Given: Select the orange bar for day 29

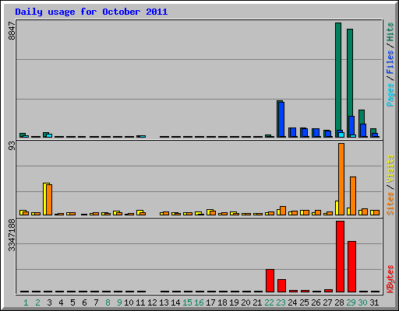Looking at the screenshot, I should (x=353, y=196).
